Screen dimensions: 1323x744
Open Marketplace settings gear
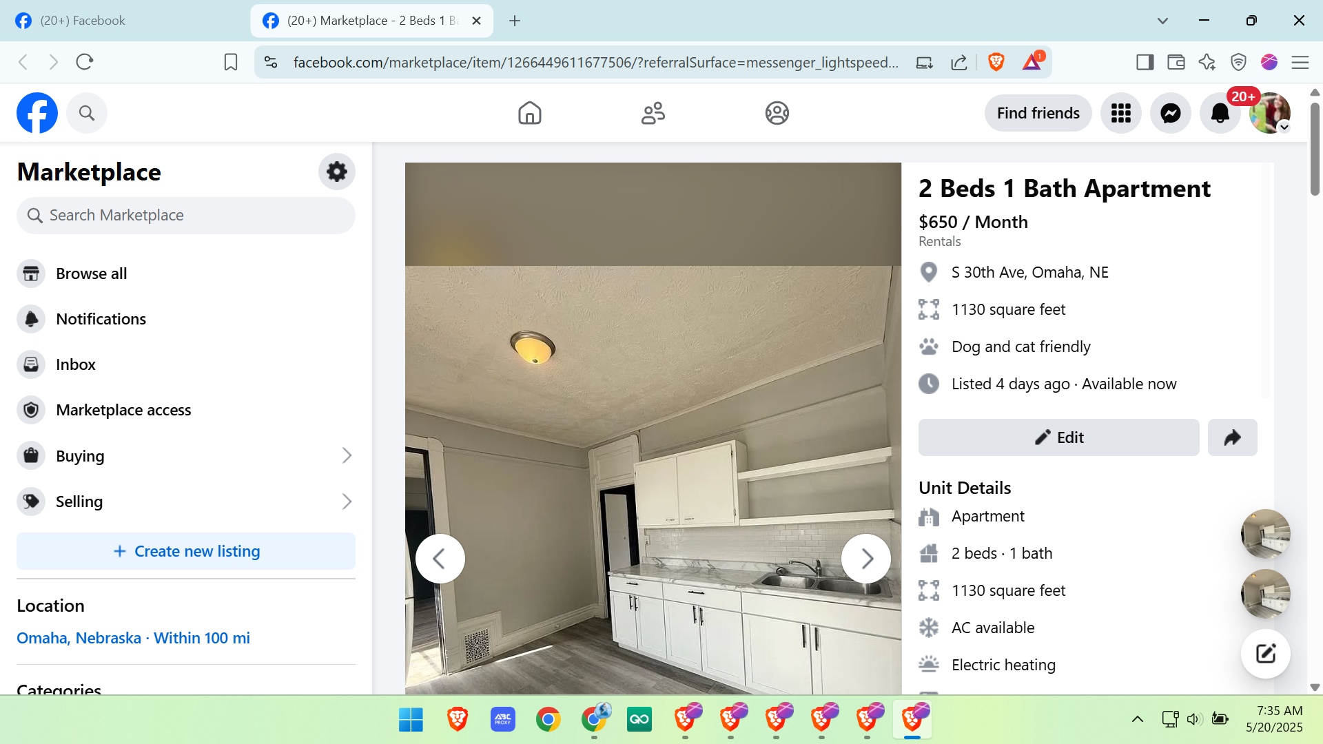[x=336, y=172]
